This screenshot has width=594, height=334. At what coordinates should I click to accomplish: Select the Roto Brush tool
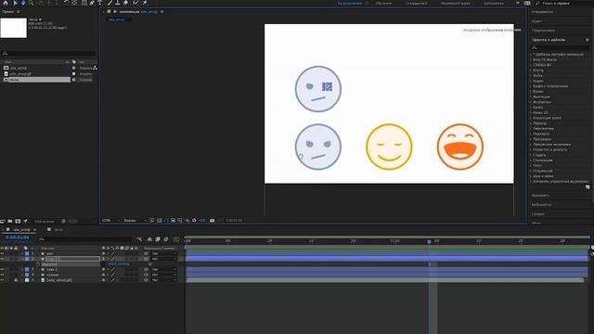(136, 3)
